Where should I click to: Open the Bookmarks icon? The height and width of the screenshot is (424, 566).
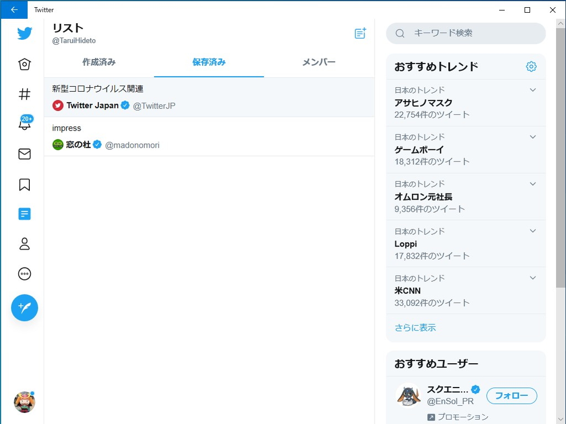pos(24,184)
